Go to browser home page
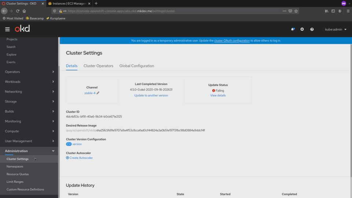 point(24,11)
